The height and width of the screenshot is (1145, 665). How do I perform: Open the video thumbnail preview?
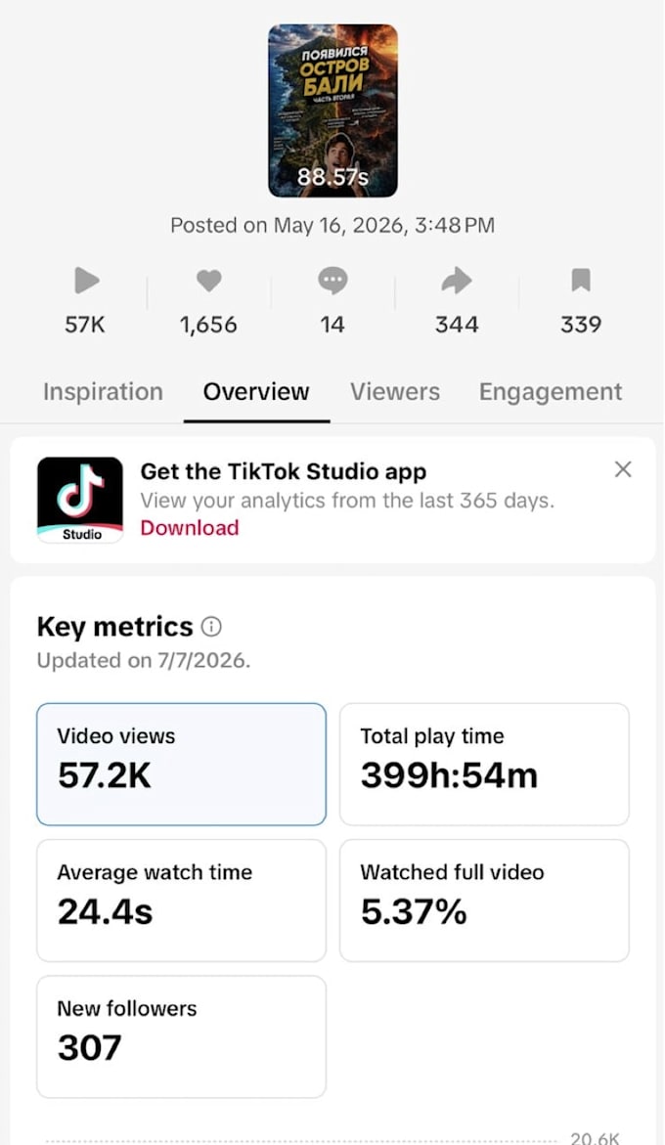[332, 110]
